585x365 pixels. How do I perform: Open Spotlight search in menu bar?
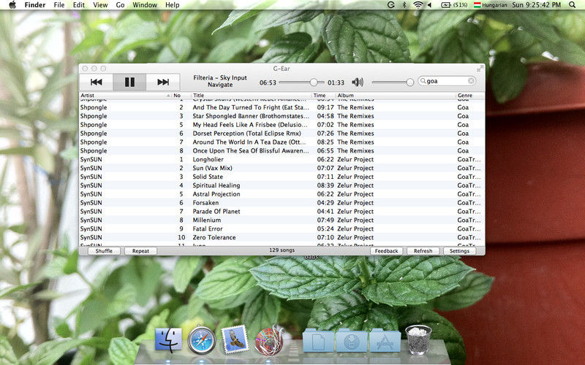(572, 5)
